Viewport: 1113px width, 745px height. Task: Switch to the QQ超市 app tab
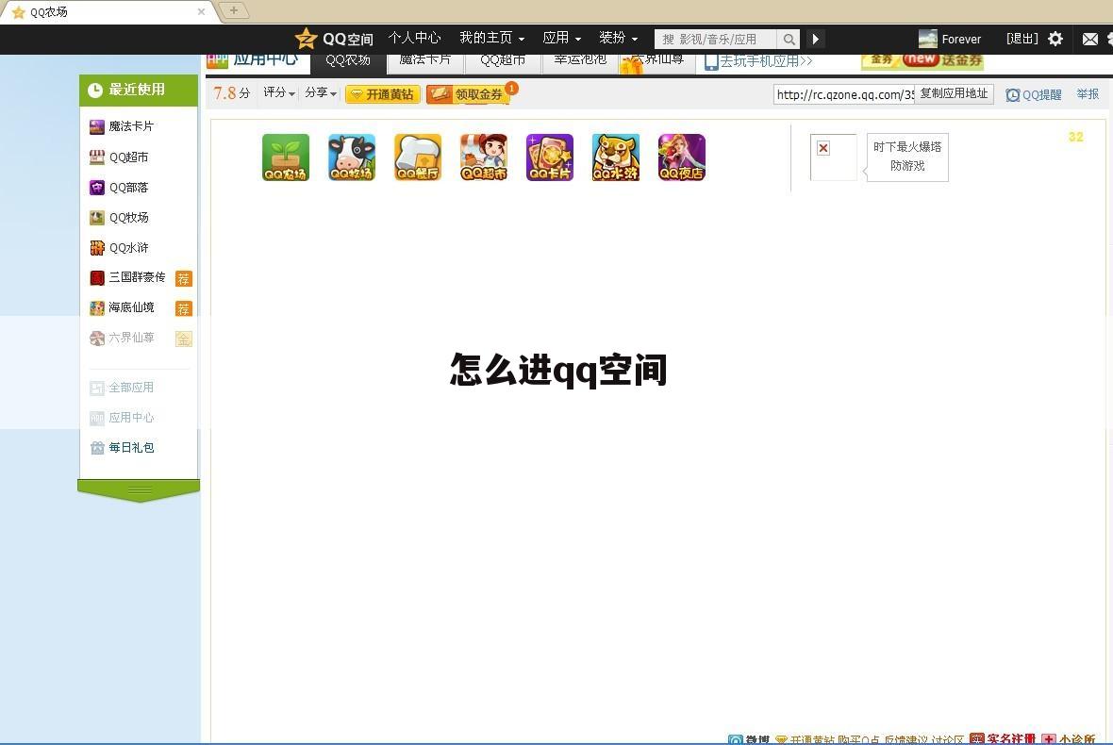coord(503,62)
